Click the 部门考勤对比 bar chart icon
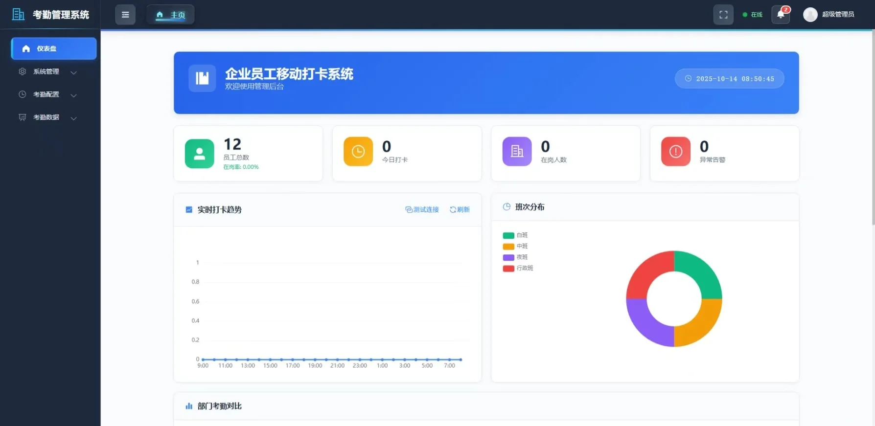Screen dimensions: 875x426 (189, 406)
